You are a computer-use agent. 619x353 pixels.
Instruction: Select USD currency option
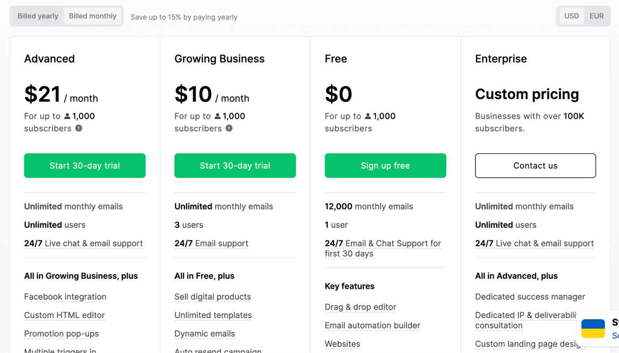coord(571,16)
